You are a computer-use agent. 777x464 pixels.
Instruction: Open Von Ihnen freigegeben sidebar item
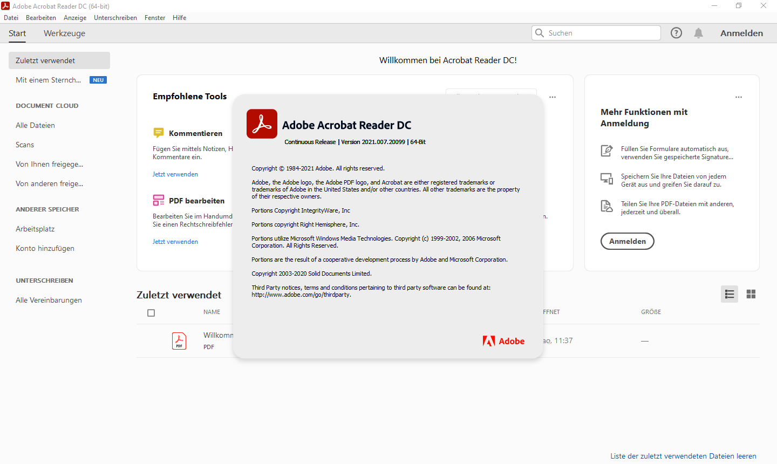tap(50, 164)
